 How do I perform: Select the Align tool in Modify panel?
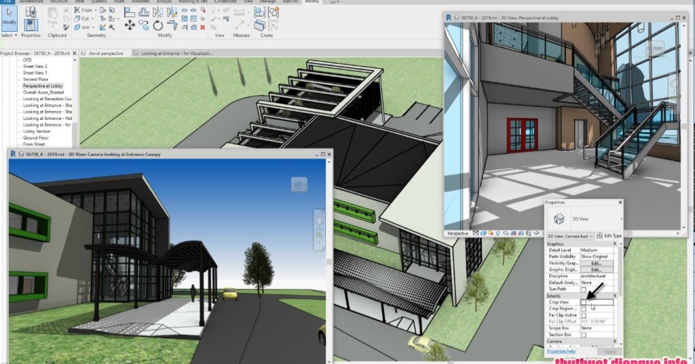click(x=130, y=12)
